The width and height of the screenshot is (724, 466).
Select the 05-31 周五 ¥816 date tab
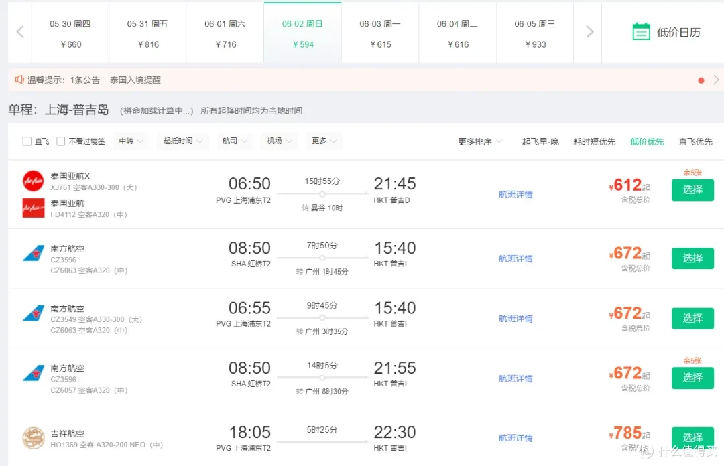tap(147, 32)
